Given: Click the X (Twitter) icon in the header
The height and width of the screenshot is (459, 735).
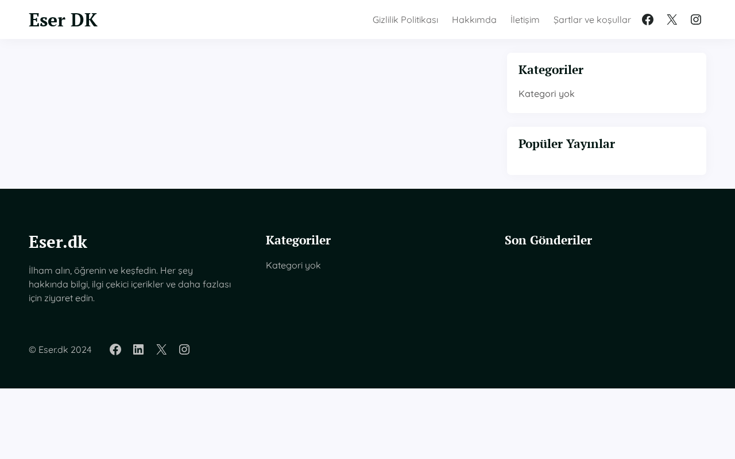Looking at the screenshot, I should [x=672, y=20].
